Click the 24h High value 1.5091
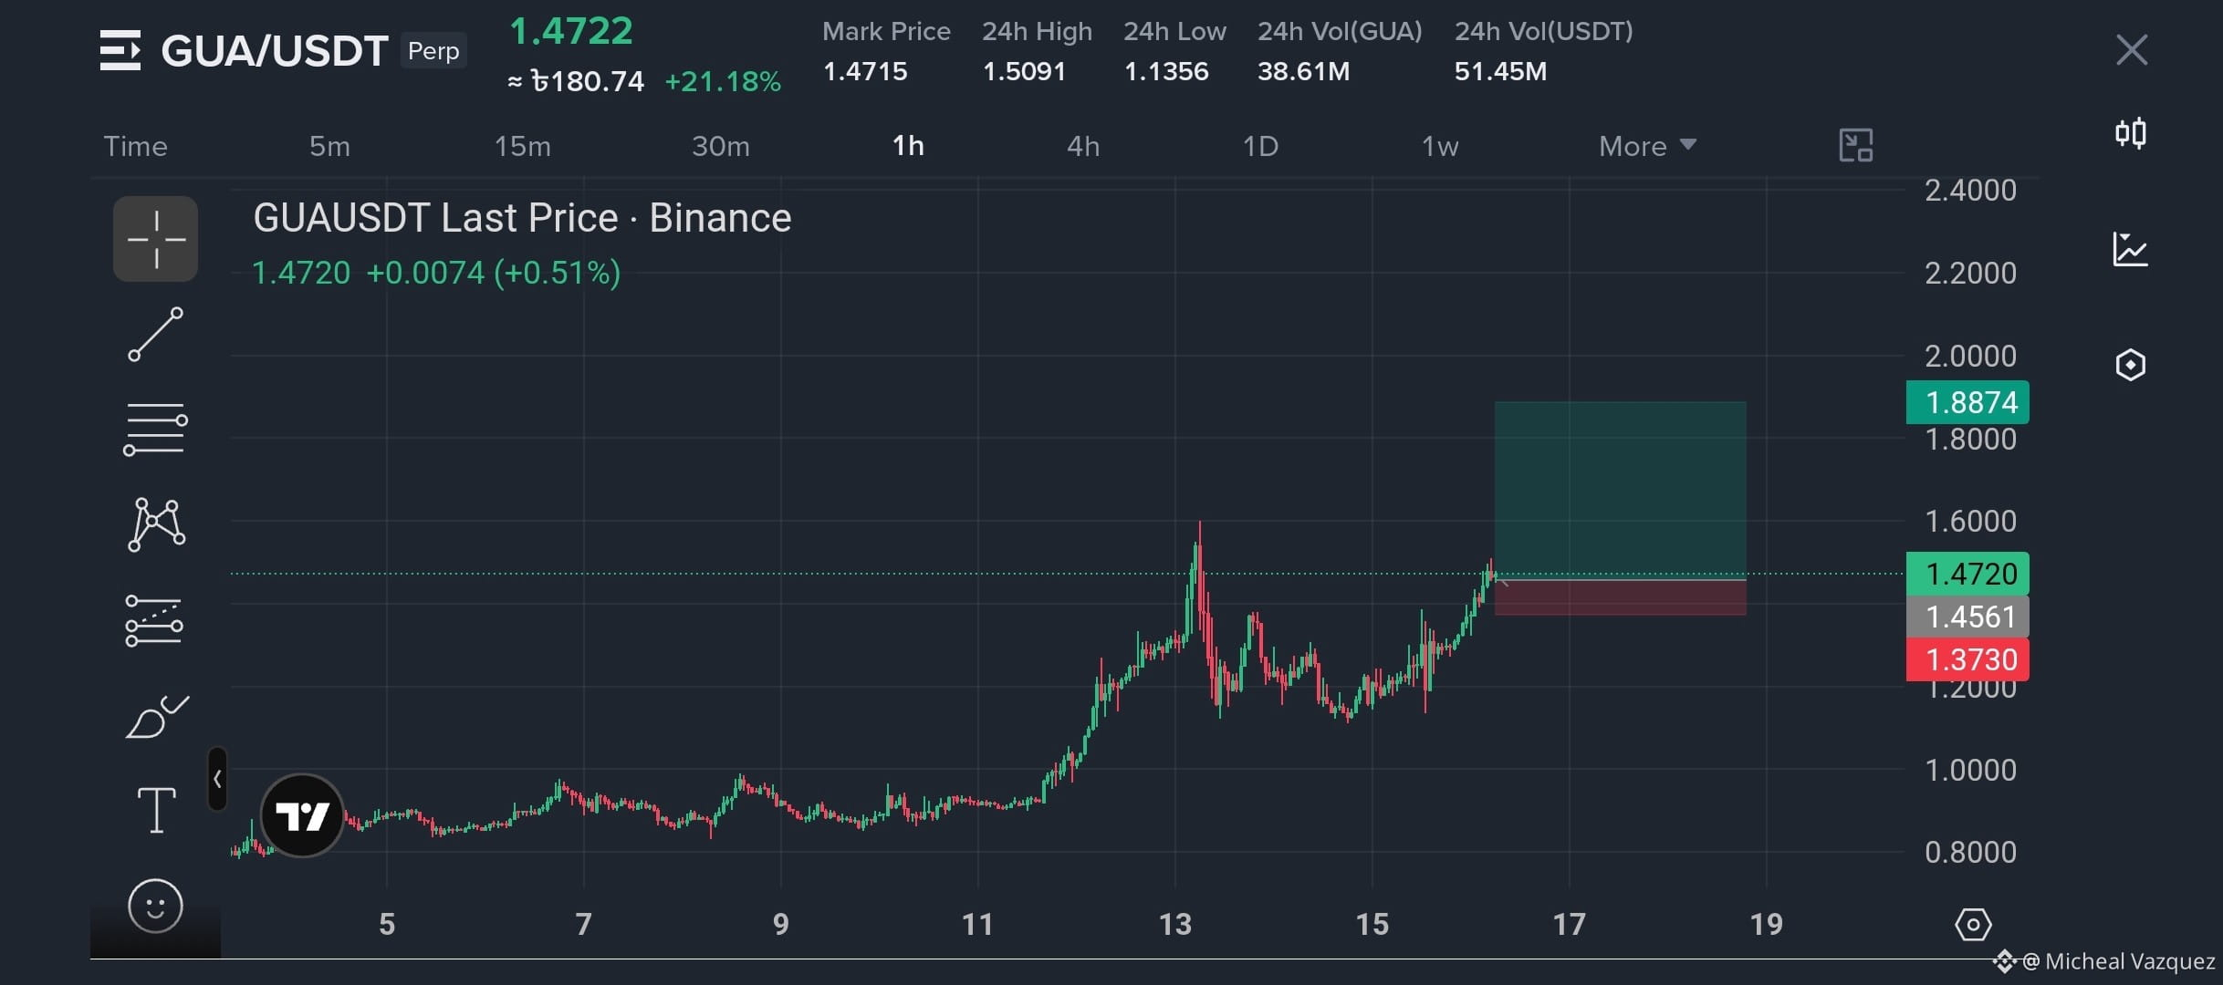 pos(1024,71)
